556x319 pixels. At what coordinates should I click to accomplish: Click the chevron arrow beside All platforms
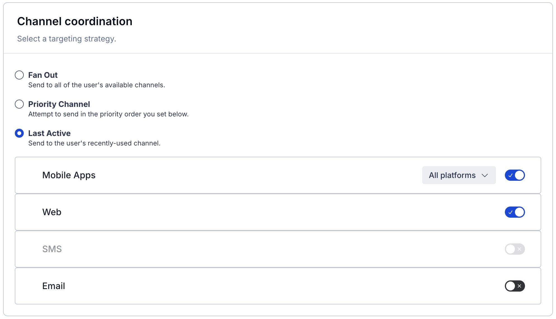(485, 175)
